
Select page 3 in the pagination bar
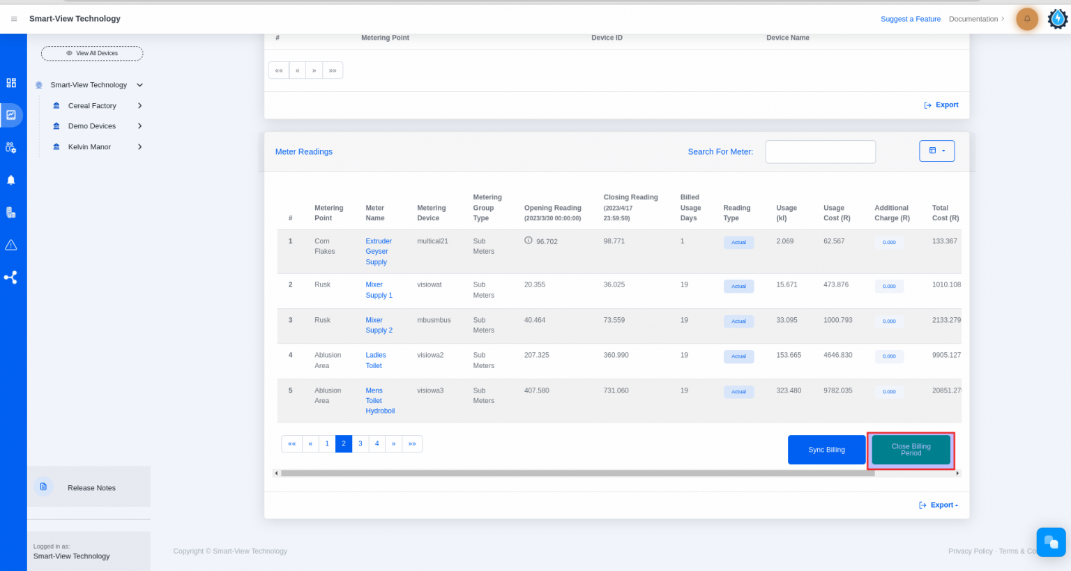pos(360,443)
